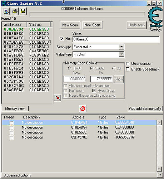
Task: Select the 010C553C row in address table
Action: point(79,132)
